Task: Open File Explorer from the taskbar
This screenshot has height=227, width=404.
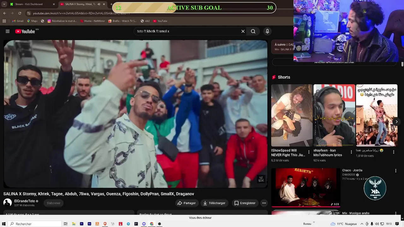Action: [74, 224]
